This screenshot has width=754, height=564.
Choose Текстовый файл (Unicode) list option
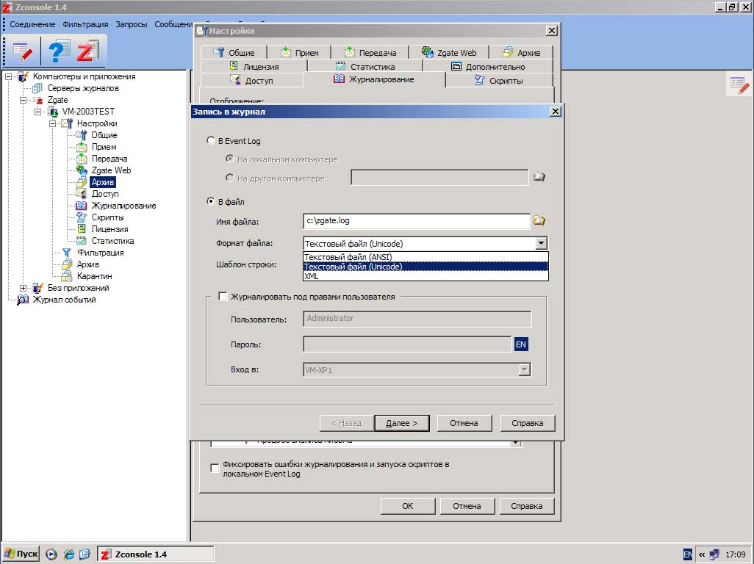click(x=426, y=267)
